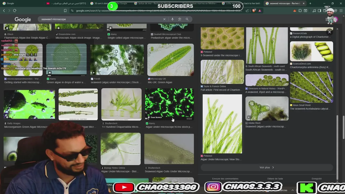The image size is (345, 194).
Task: Open Shutterstock Seaweed Algae Cells thumbnail
Action: click(x=169, y=149)
